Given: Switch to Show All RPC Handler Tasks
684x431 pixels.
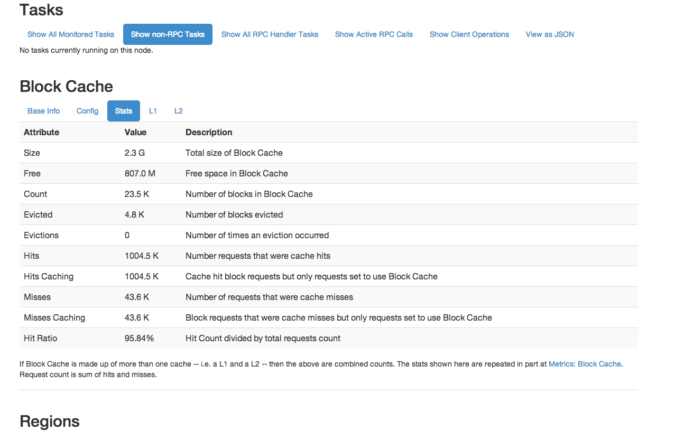Looking at the screenshot, I should pyautogui.click(x=270, y=34).
